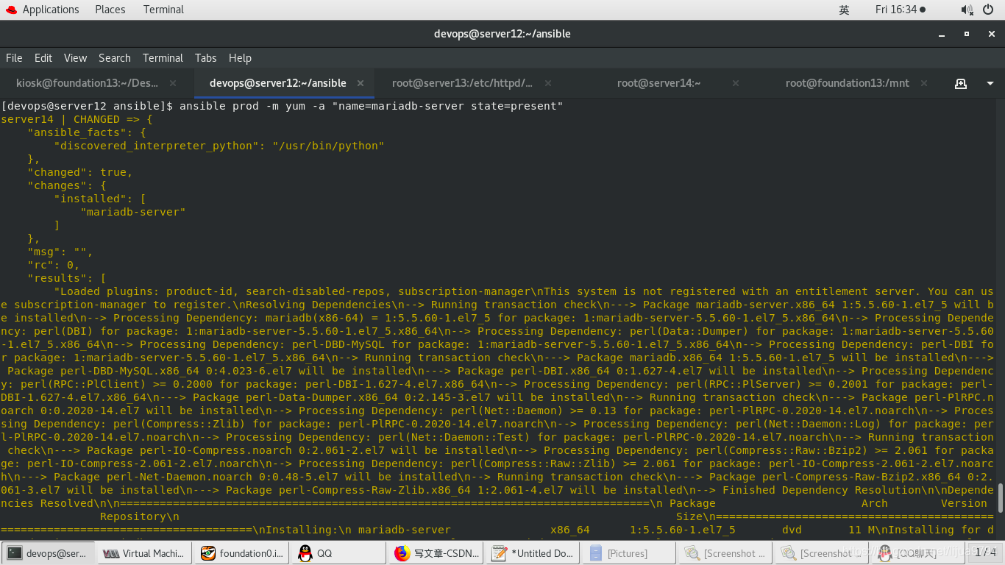
Task: Click the "msg": "" line
Action: point(60,252)
